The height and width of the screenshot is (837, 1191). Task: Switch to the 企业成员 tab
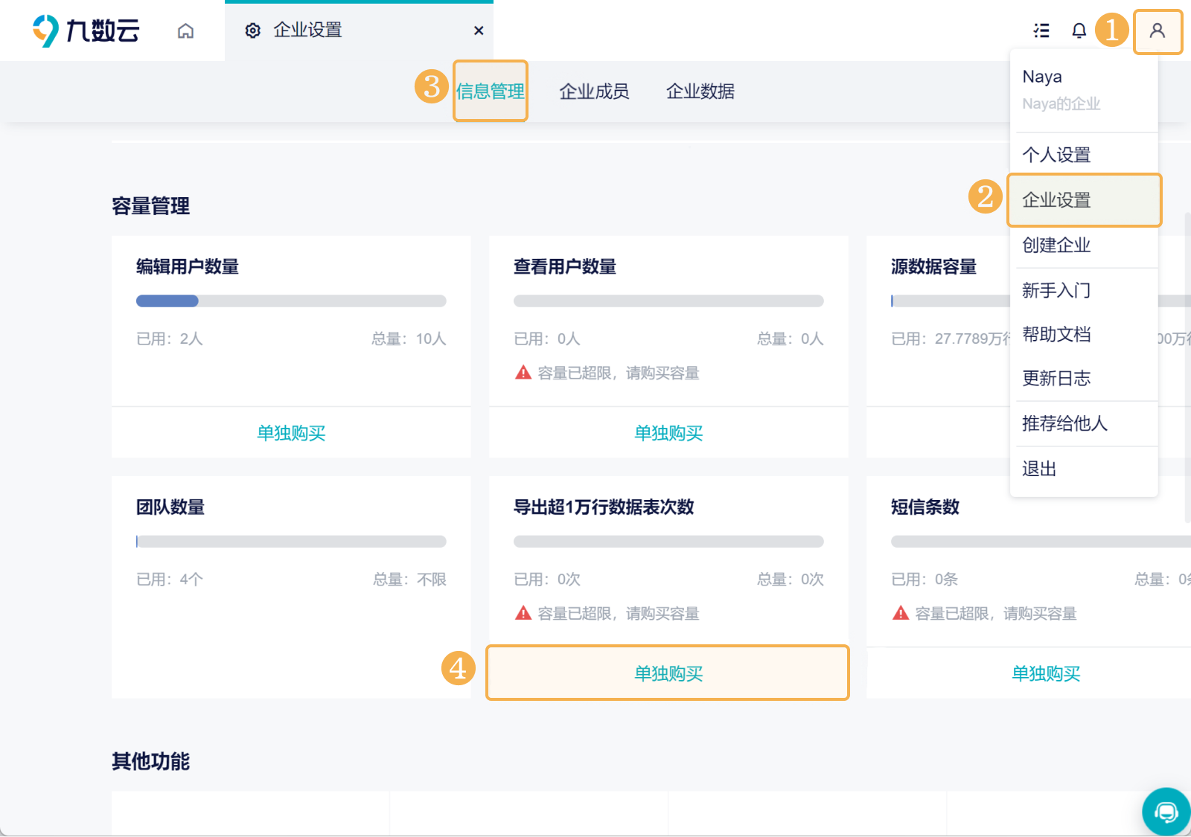(594, 91)
